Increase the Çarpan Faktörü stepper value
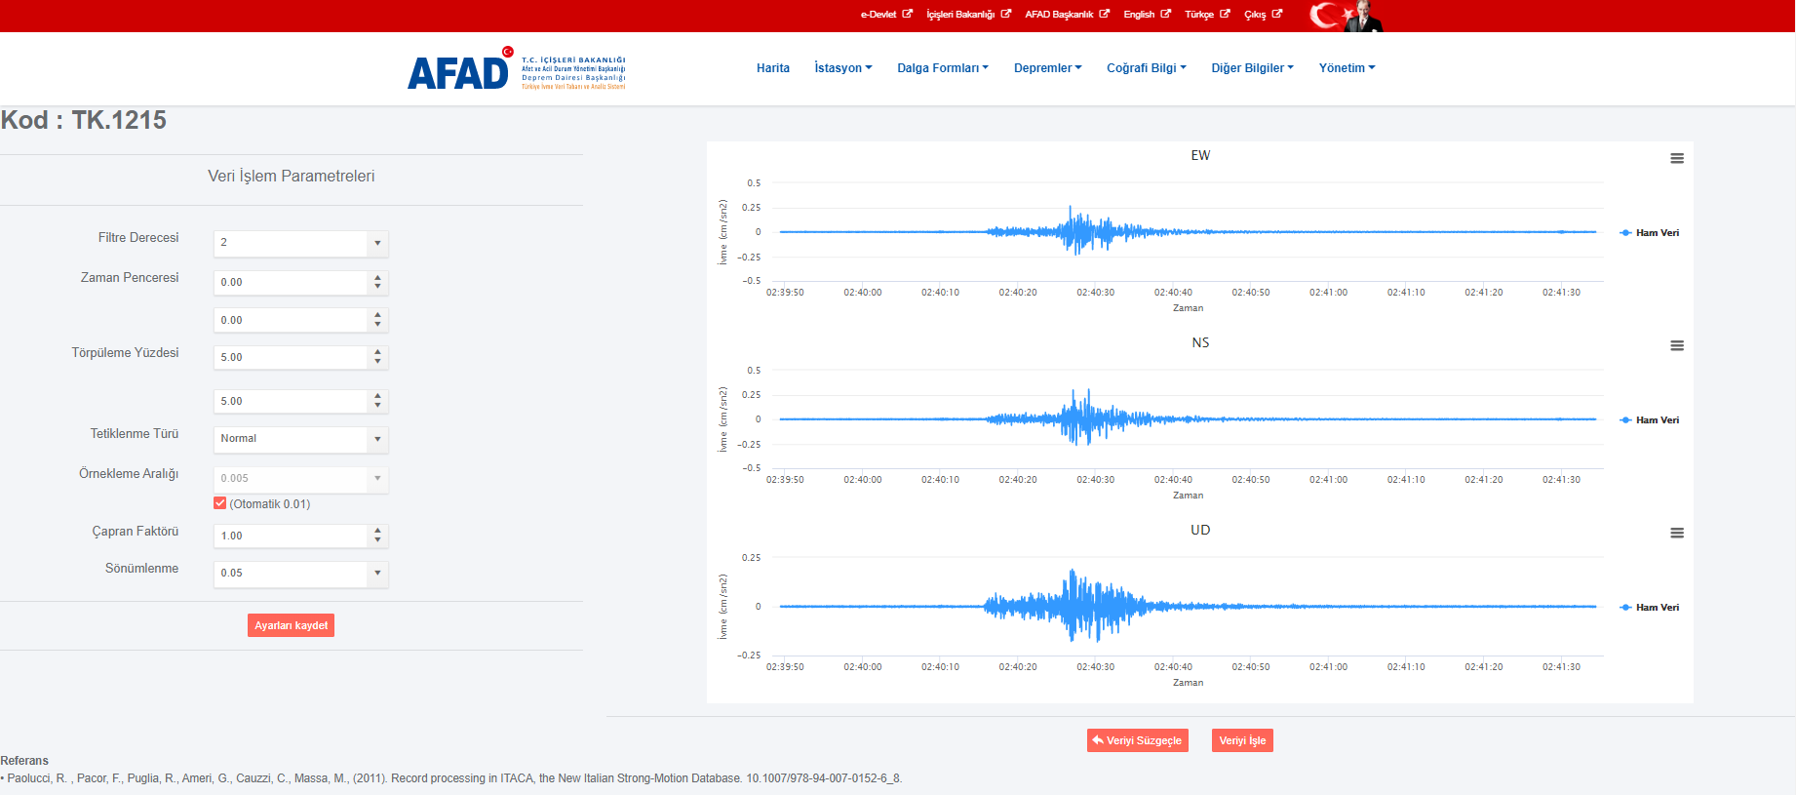The width and height of the screenshot is (1796, 795). (x=378, y=531)
